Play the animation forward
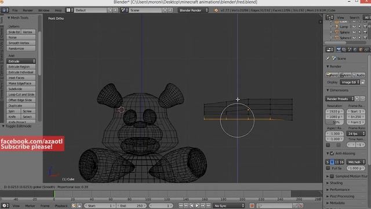371x209 pixels. (x=197, y=206)
